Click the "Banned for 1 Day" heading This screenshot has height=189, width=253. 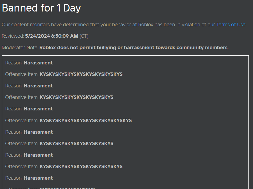pyautogui.click(x=41, y=8)
